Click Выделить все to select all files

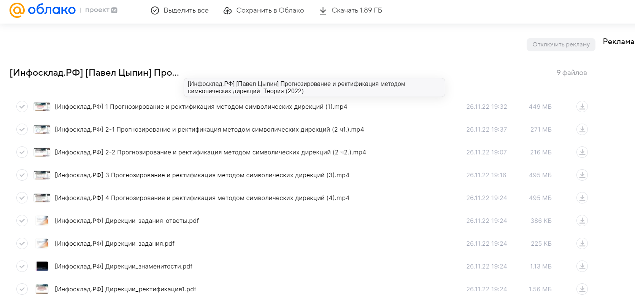tap(179, 10)
